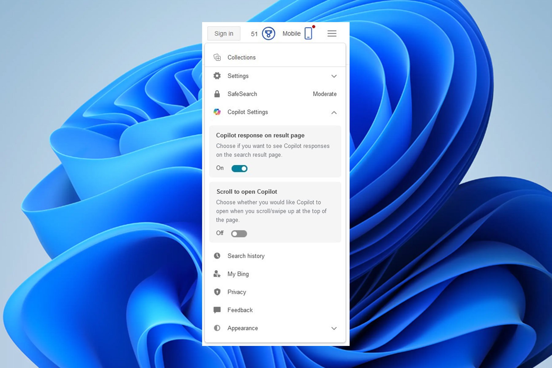Click the Settings gear icon

tap(217, 76)
